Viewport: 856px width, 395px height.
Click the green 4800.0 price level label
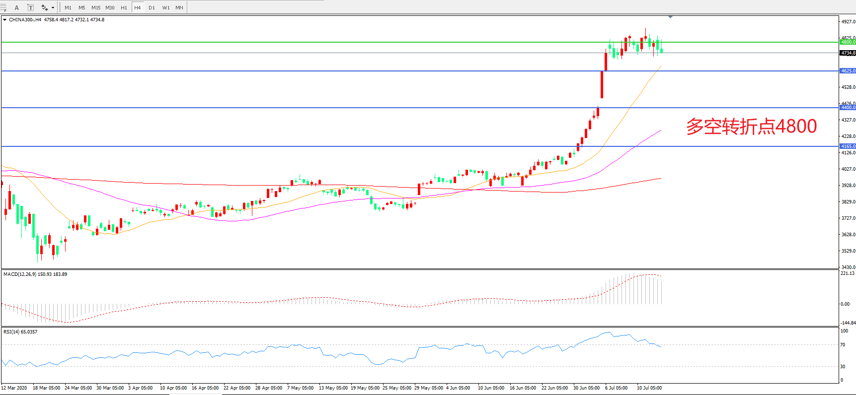click(848, 42)
